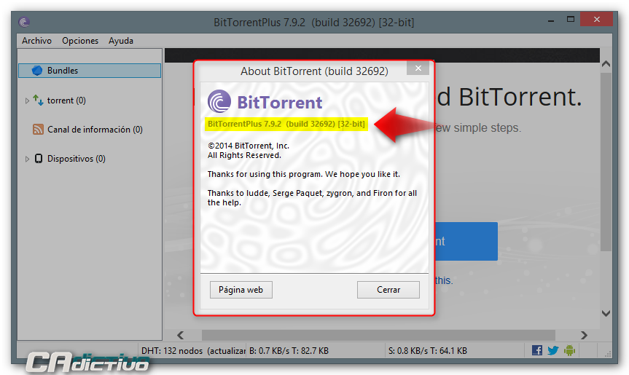Select the Bundles sidebar item
This screenshot has width=629, height=375.
point(90,71)
